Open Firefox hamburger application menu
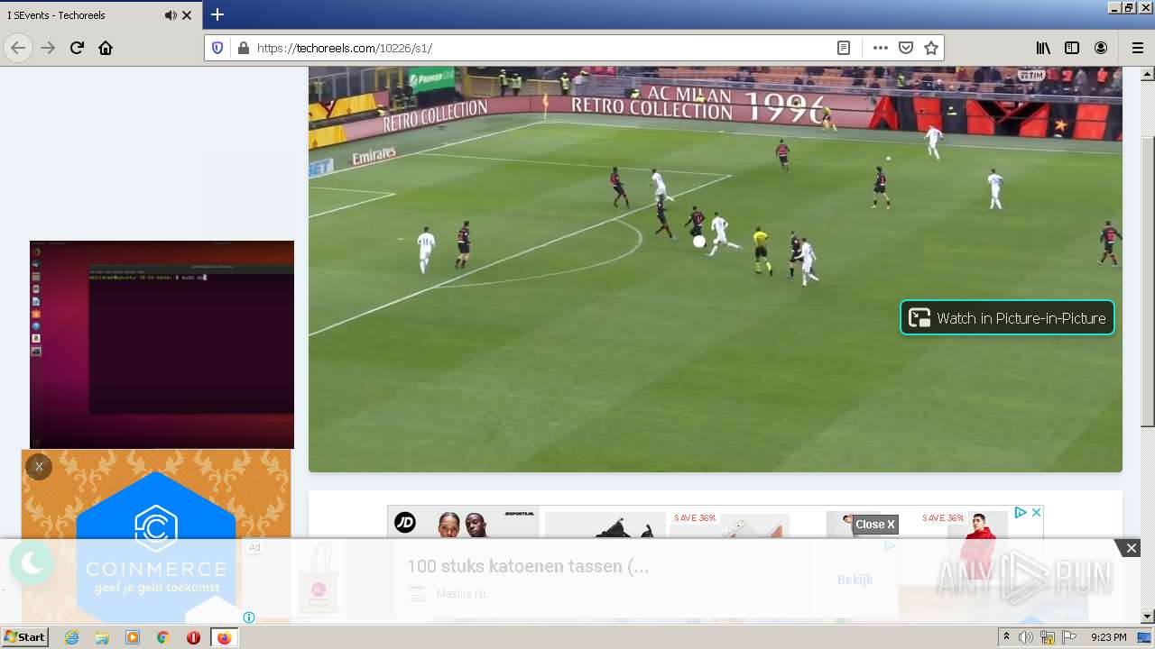The width and height of the screenshot is (1155, 649). (1137, 48)
